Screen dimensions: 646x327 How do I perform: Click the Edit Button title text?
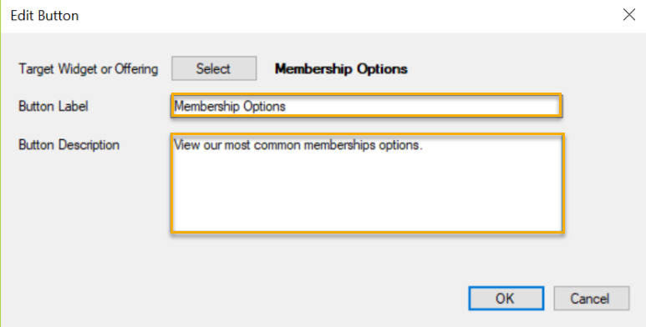coord(44,16)
